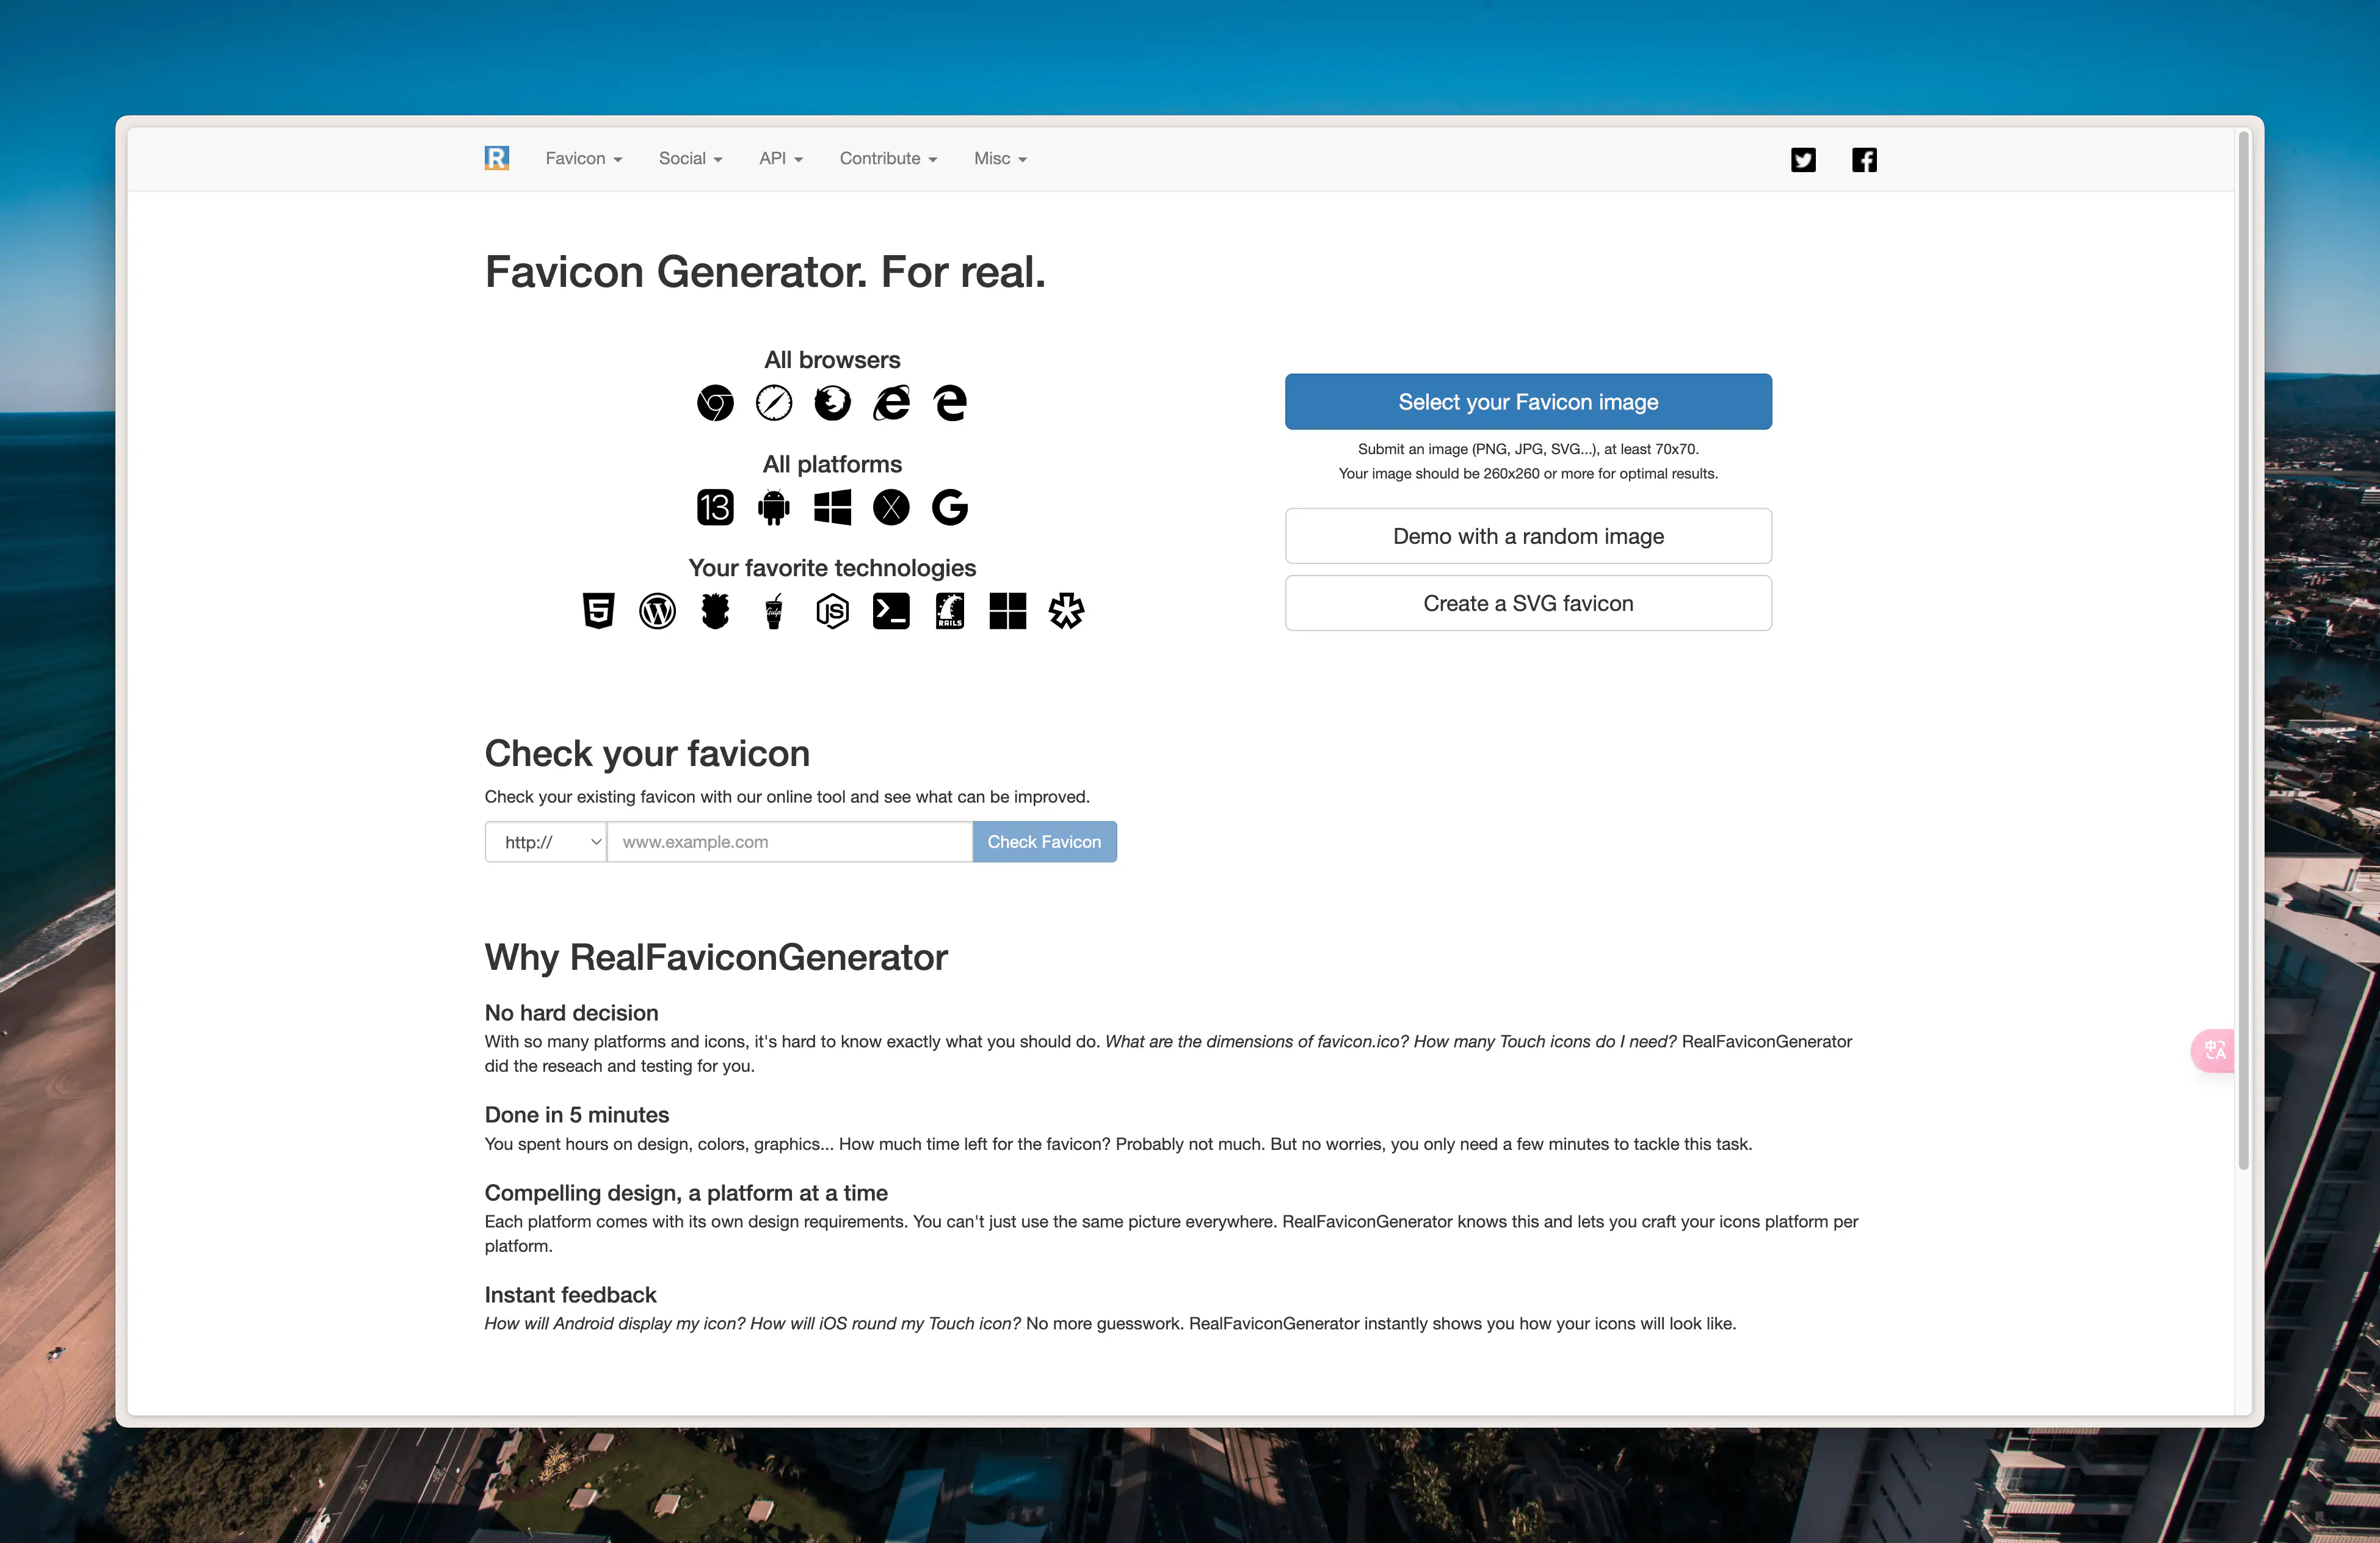The height and width of the screenshot is (1543, 2380).
Task: Click the URL input field
Action: [x=788, y=841]
